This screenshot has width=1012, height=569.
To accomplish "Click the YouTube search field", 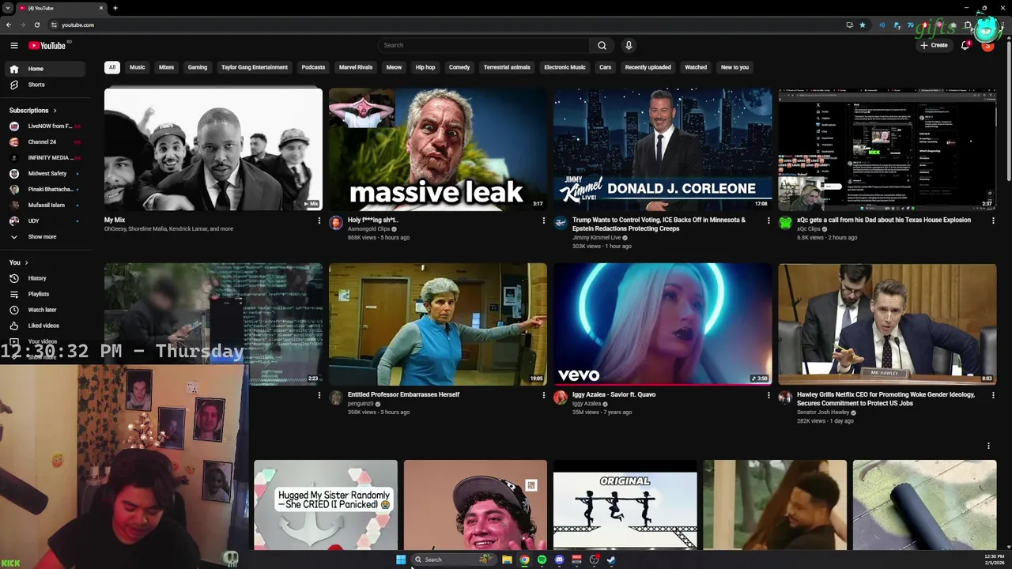I will [484, 46].
